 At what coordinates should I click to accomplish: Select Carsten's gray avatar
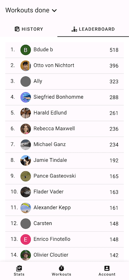pos(25,224)
